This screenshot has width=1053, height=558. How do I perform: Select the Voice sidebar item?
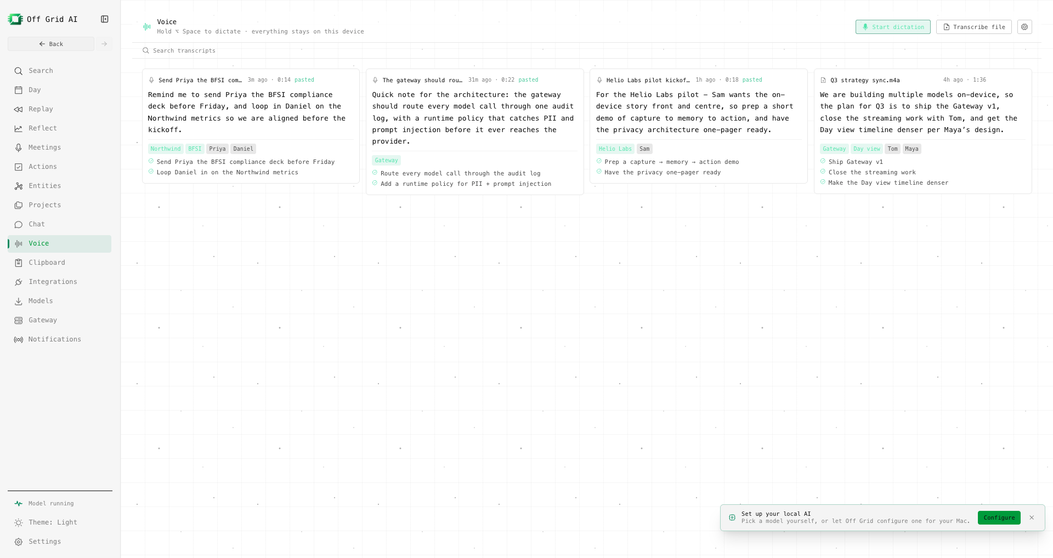coord(59,243)
